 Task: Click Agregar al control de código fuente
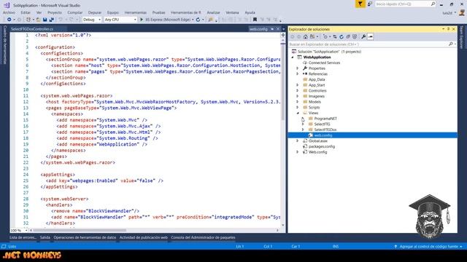coord(428,247)
